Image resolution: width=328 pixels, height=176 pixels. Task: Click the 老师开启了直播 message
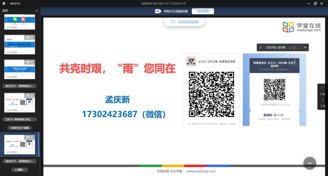click(20, 128)
